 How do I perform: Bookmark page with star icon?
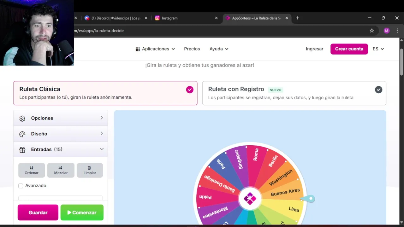click(372, 31)
